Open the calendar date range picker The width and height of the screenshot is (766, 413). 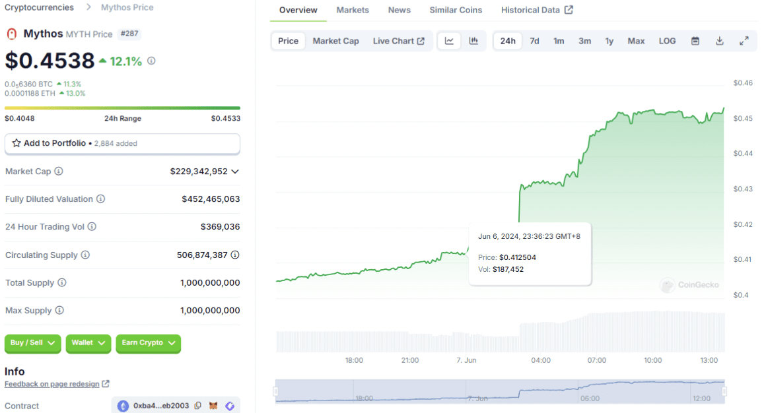(x=695, y=41)
